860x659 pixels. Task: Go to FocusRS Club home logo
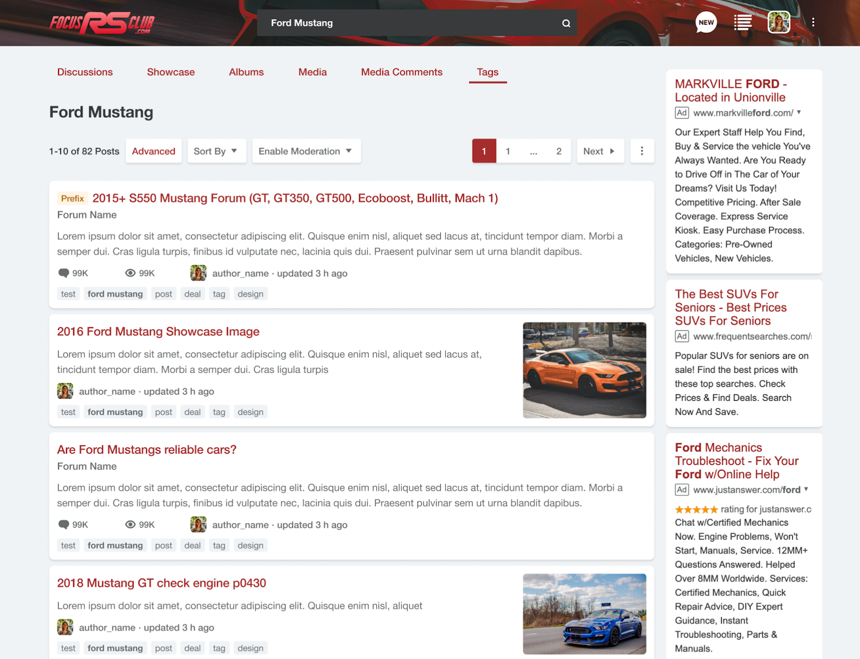point(102,23)
